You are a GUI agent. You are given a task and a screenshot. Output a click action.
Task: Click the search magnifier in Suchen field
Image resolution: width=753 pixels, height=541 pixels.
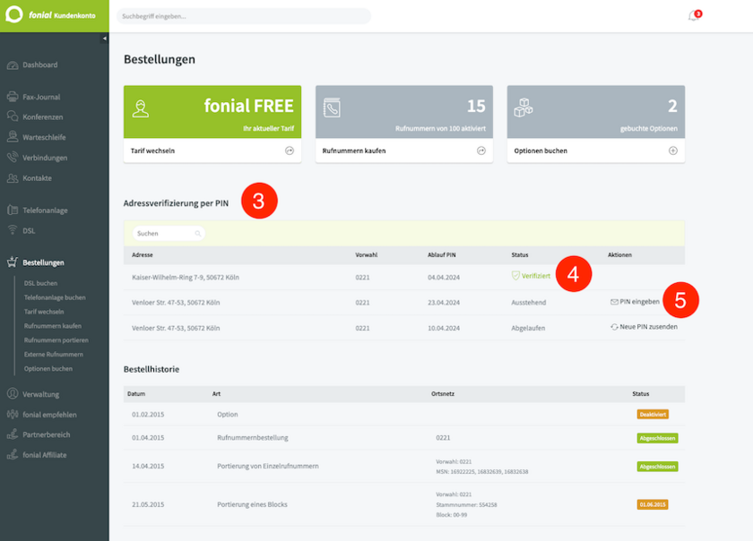point(198,234)
